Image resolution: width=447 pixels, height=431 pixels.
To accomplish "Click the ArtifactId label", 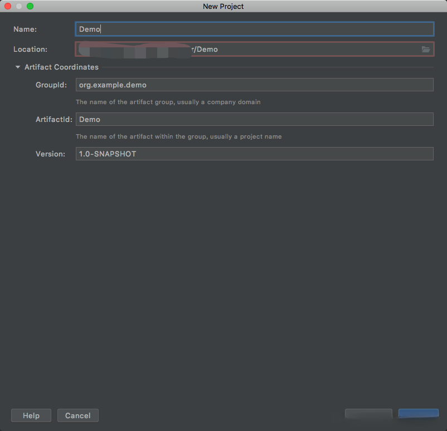I will pos(54,119).
